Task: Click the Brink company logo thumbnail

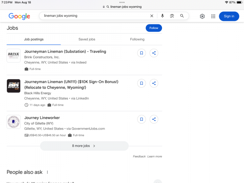Action: [14, 56]
